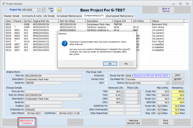Open the Removed Life TSO dropdown
Viewport: 193px width, 128px height.
coord(122,95)
